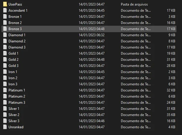Click the 35 KB size of Silver 2
The width and height of the screenshot is (182, 135).
171,115
